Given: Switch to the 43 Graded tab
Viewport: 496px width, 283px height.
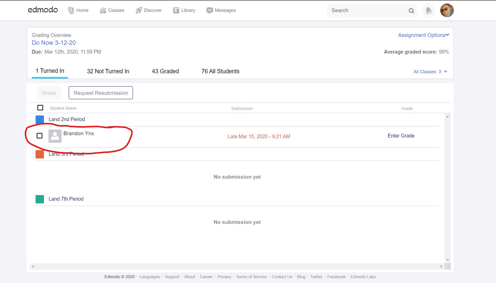Looking at the screenshot, I should 165,71.
